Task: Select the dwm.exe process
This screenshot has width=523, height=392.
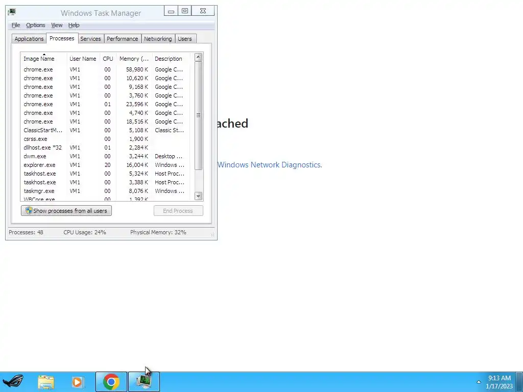Action: tap(105, 156)
